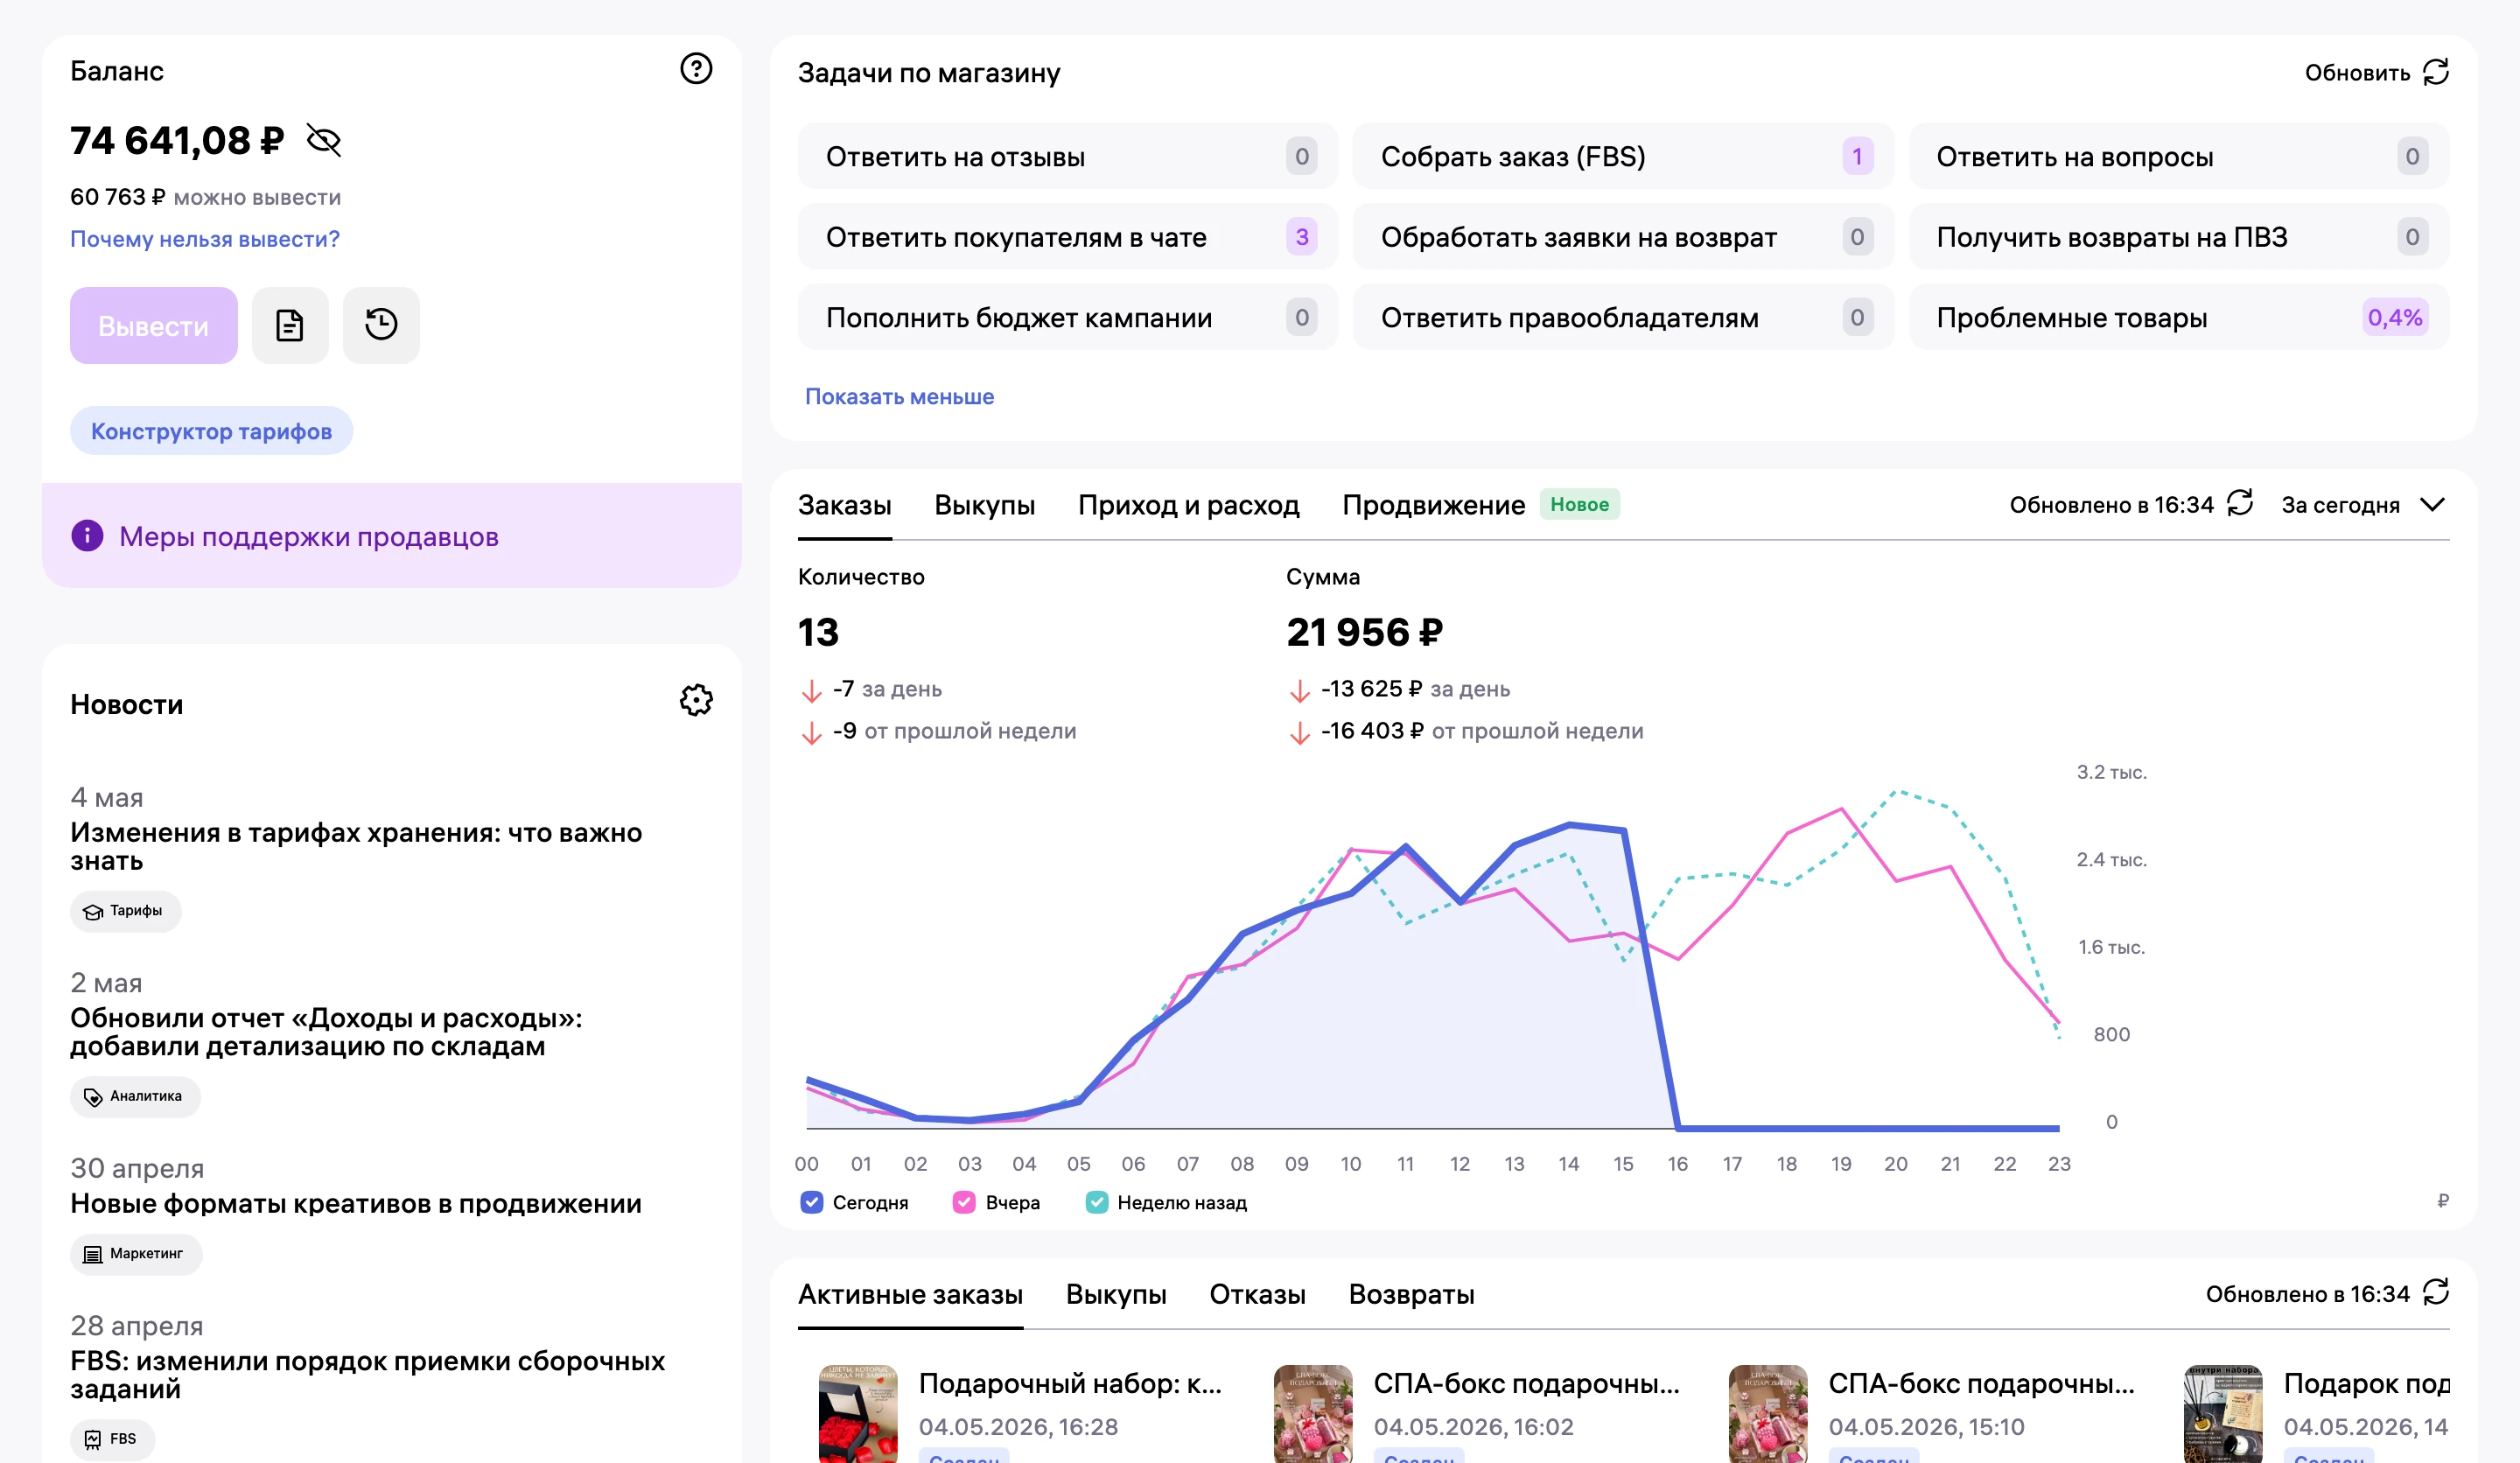The width and height of the screenshot is (2520, 1463).
Task: Toggle the Вчера chart series checkbox
Action: [964, 1202]
